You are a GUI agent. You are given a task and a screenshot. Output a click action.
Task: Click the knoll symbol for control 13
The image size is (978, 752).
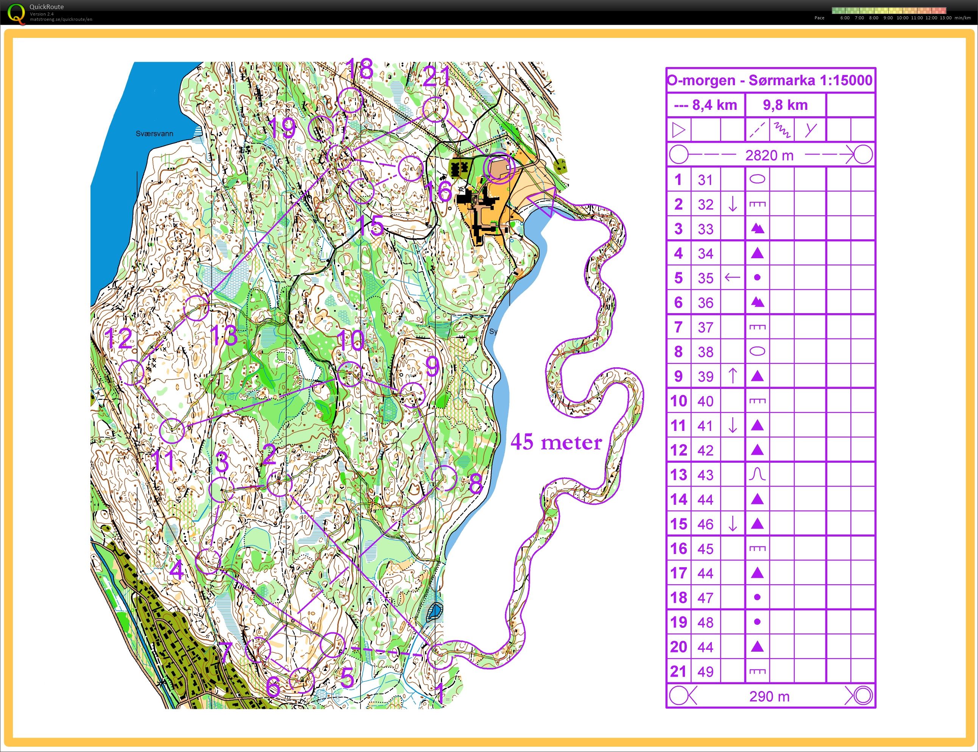[757, 474]
